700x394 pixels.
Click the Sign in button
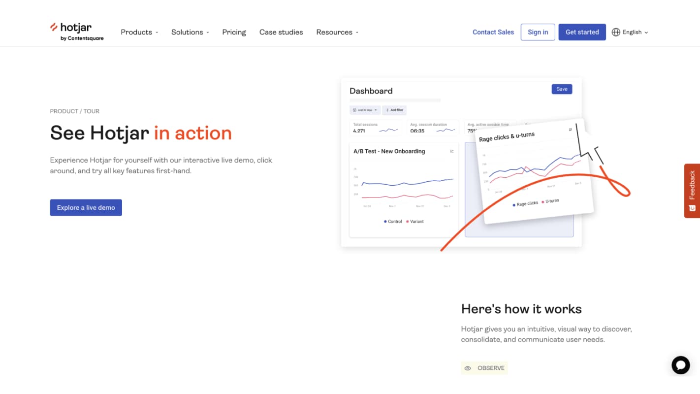[x=538, y=32]
